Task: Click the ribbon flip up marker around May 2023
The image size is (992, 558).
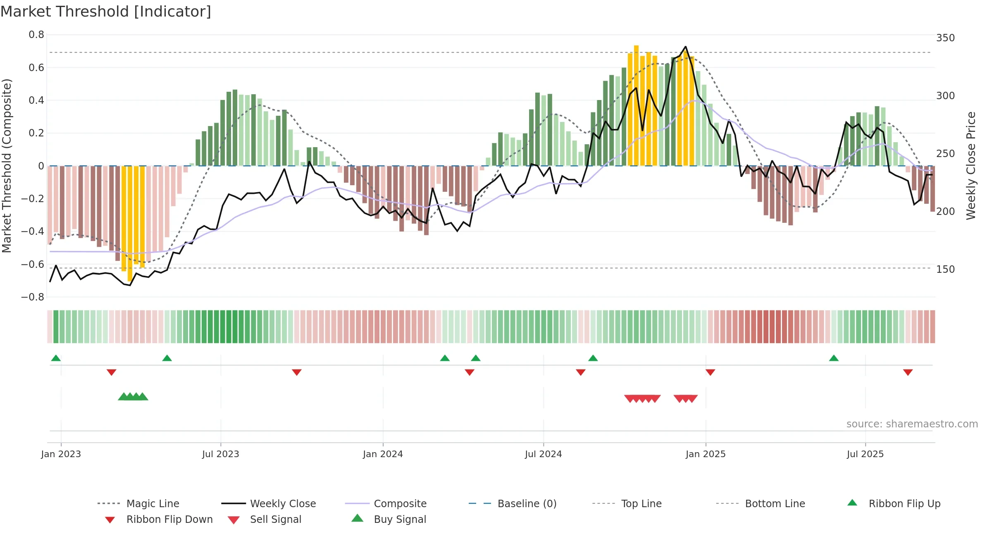Action: point(167,358)
